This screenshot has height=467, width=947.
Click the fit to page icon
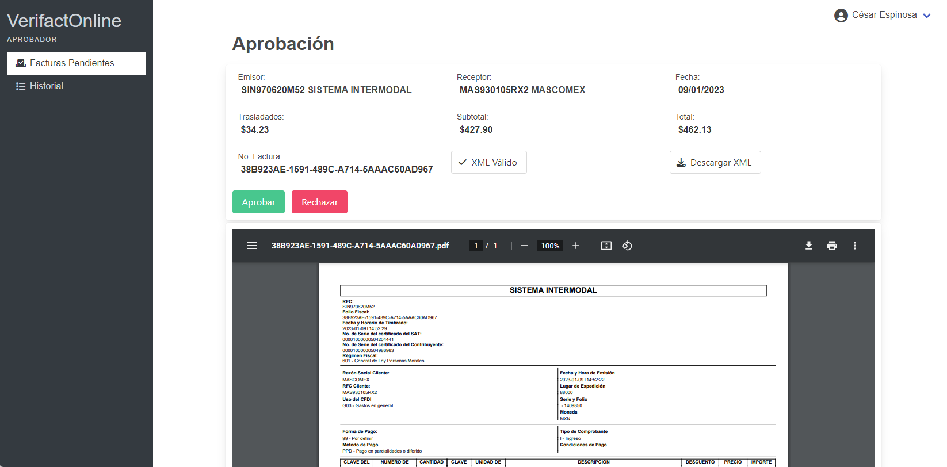(x=606, y=246)
